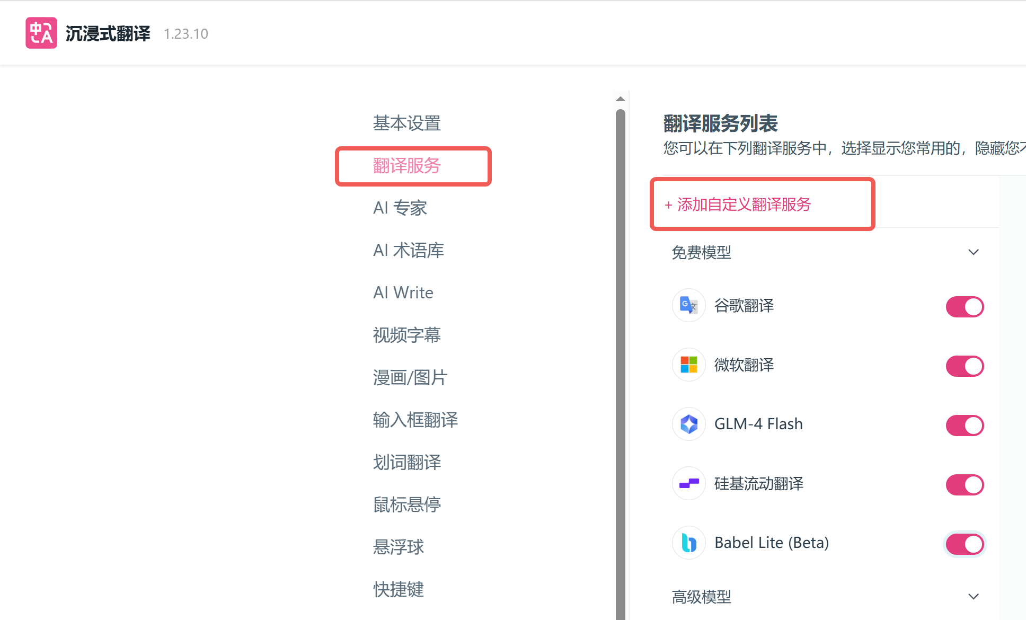Click the 谷歌翻译 Google Translate icon

point(688,306)
